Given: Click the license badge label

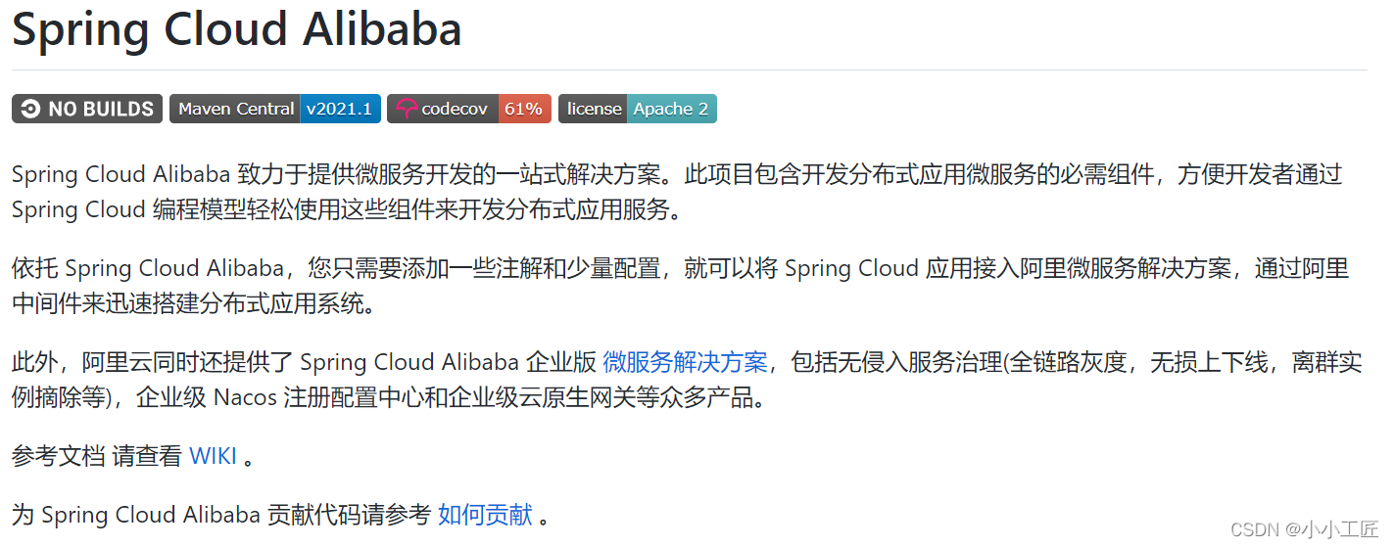Looking at the screenshot, I should [594, 109].
